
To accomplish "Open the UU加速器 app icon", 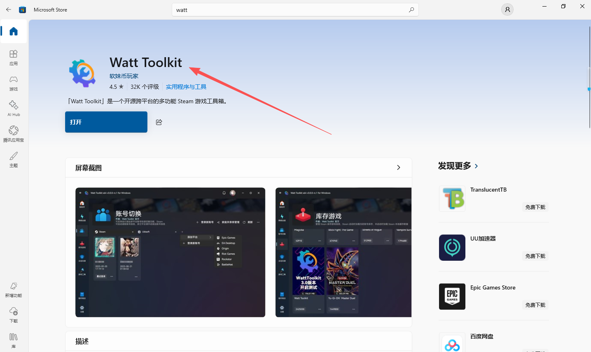I will click(452, 248).
